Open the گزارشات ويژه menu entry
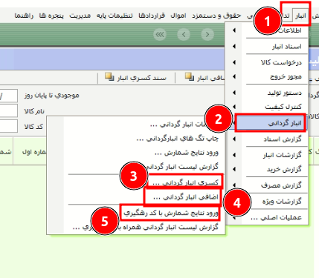The image size is (319, 278). click(x=267, y=201)
